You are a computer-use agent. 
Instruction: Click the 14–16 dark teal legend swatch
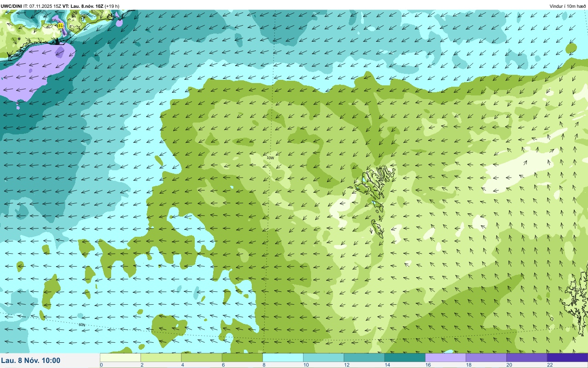405,357
